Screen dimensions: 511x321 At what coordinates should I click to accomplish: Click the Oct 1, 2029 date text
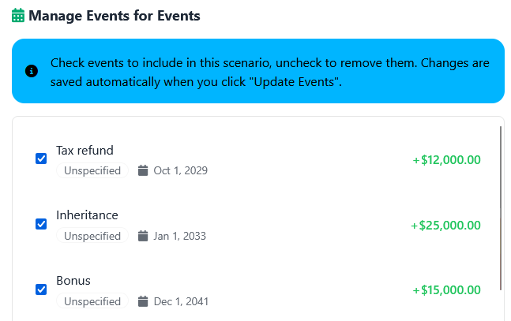180,170
